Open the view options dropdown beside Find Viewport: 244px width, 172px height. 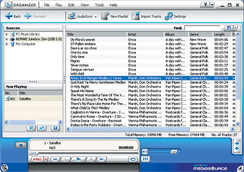click(236, 28)
